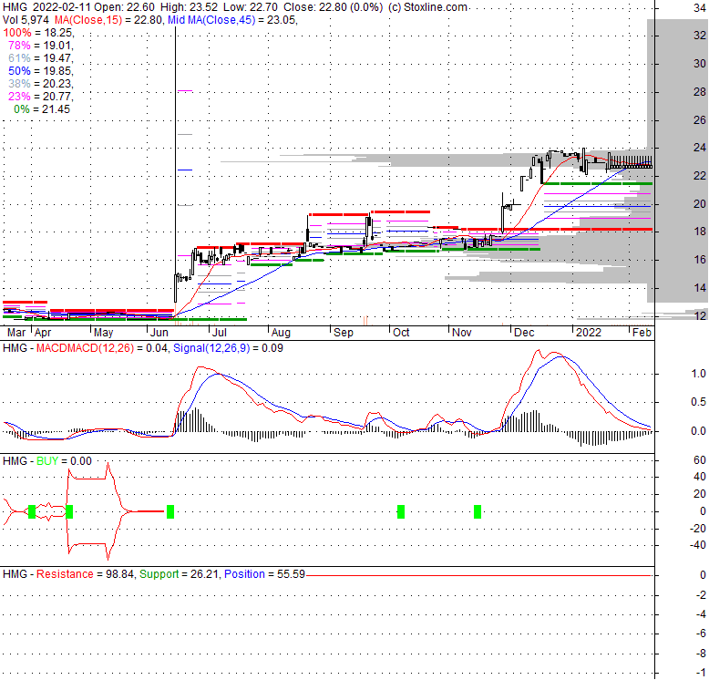Select the 61% = 19.47 Fibonacci level

(41, 57)
